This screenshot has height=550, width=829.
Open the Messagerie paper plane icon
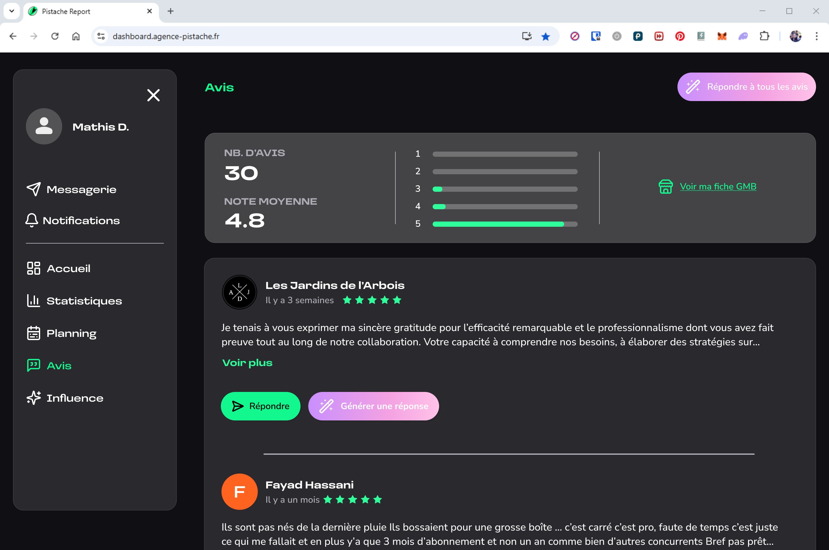[34, 189]
